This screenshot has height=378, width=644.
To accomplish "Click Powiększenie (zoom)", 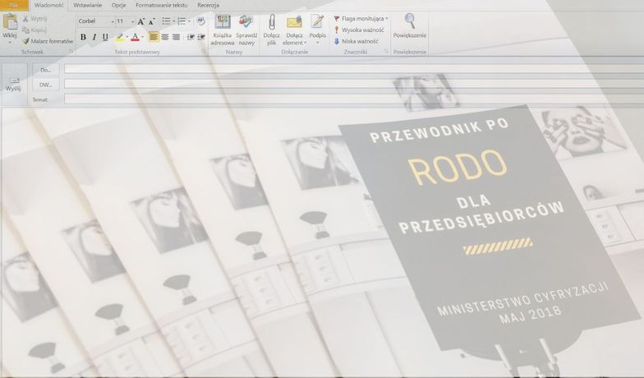I will point(409,26).
